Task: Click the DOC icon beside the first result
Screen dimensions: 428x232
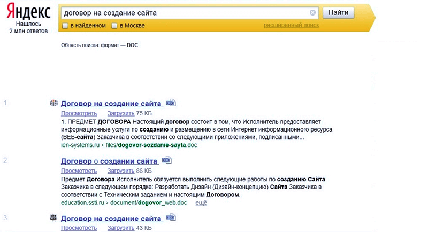Action: (171, 103)
